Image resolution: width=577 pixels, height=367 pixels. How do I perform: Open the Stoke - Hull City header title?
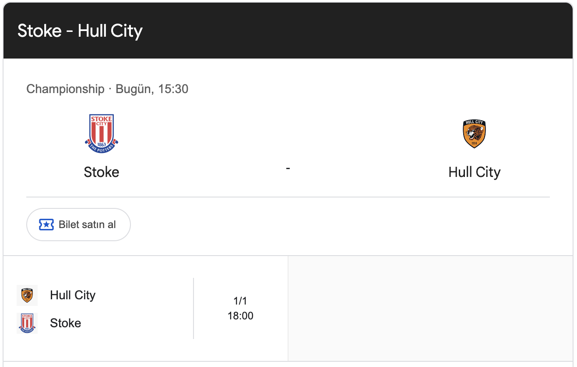[80, 31]
